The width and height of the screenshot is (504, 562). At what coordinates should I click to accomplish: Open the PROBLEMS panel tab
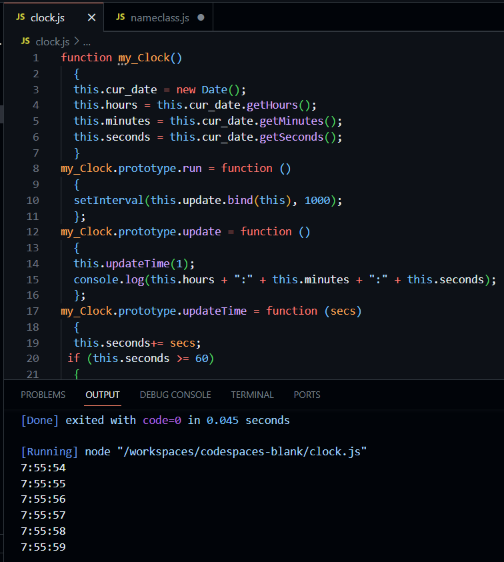pyautogui.click(x=43, y=395)
